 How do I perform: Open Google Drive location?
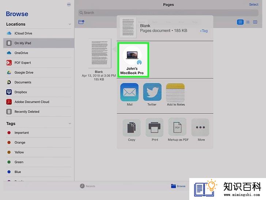tap(39, 73)
